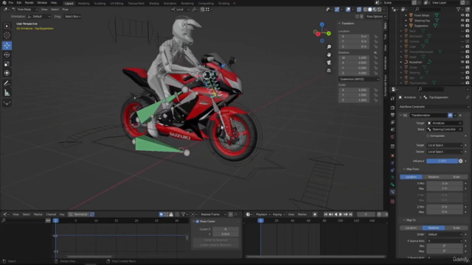Click the graph editor horizontal scrollbar
The height and width of the screenshot is (265, 472).
coord(90,257)
